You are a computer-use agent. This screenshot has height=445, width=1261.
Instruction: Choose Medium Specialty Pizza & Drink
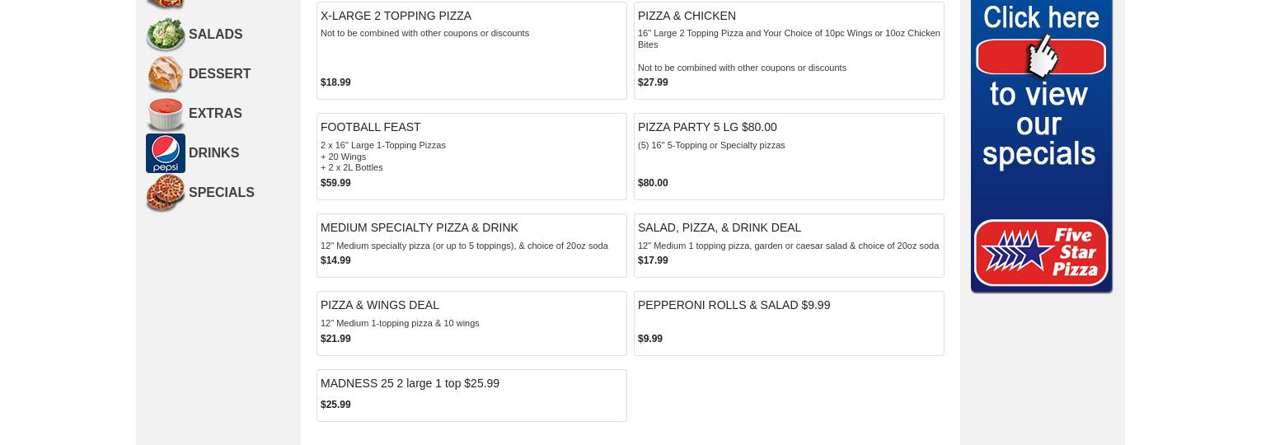pos(419,227)
